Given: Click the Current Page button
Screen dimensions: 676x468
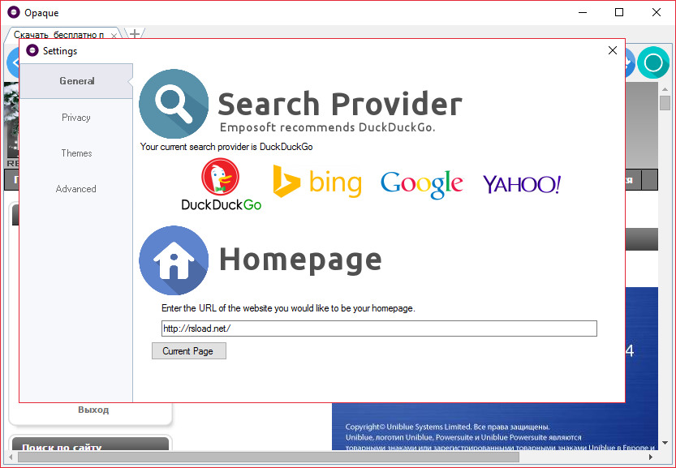Looking at the screenshot, I should pyautogui.click(x=189, y=350).
